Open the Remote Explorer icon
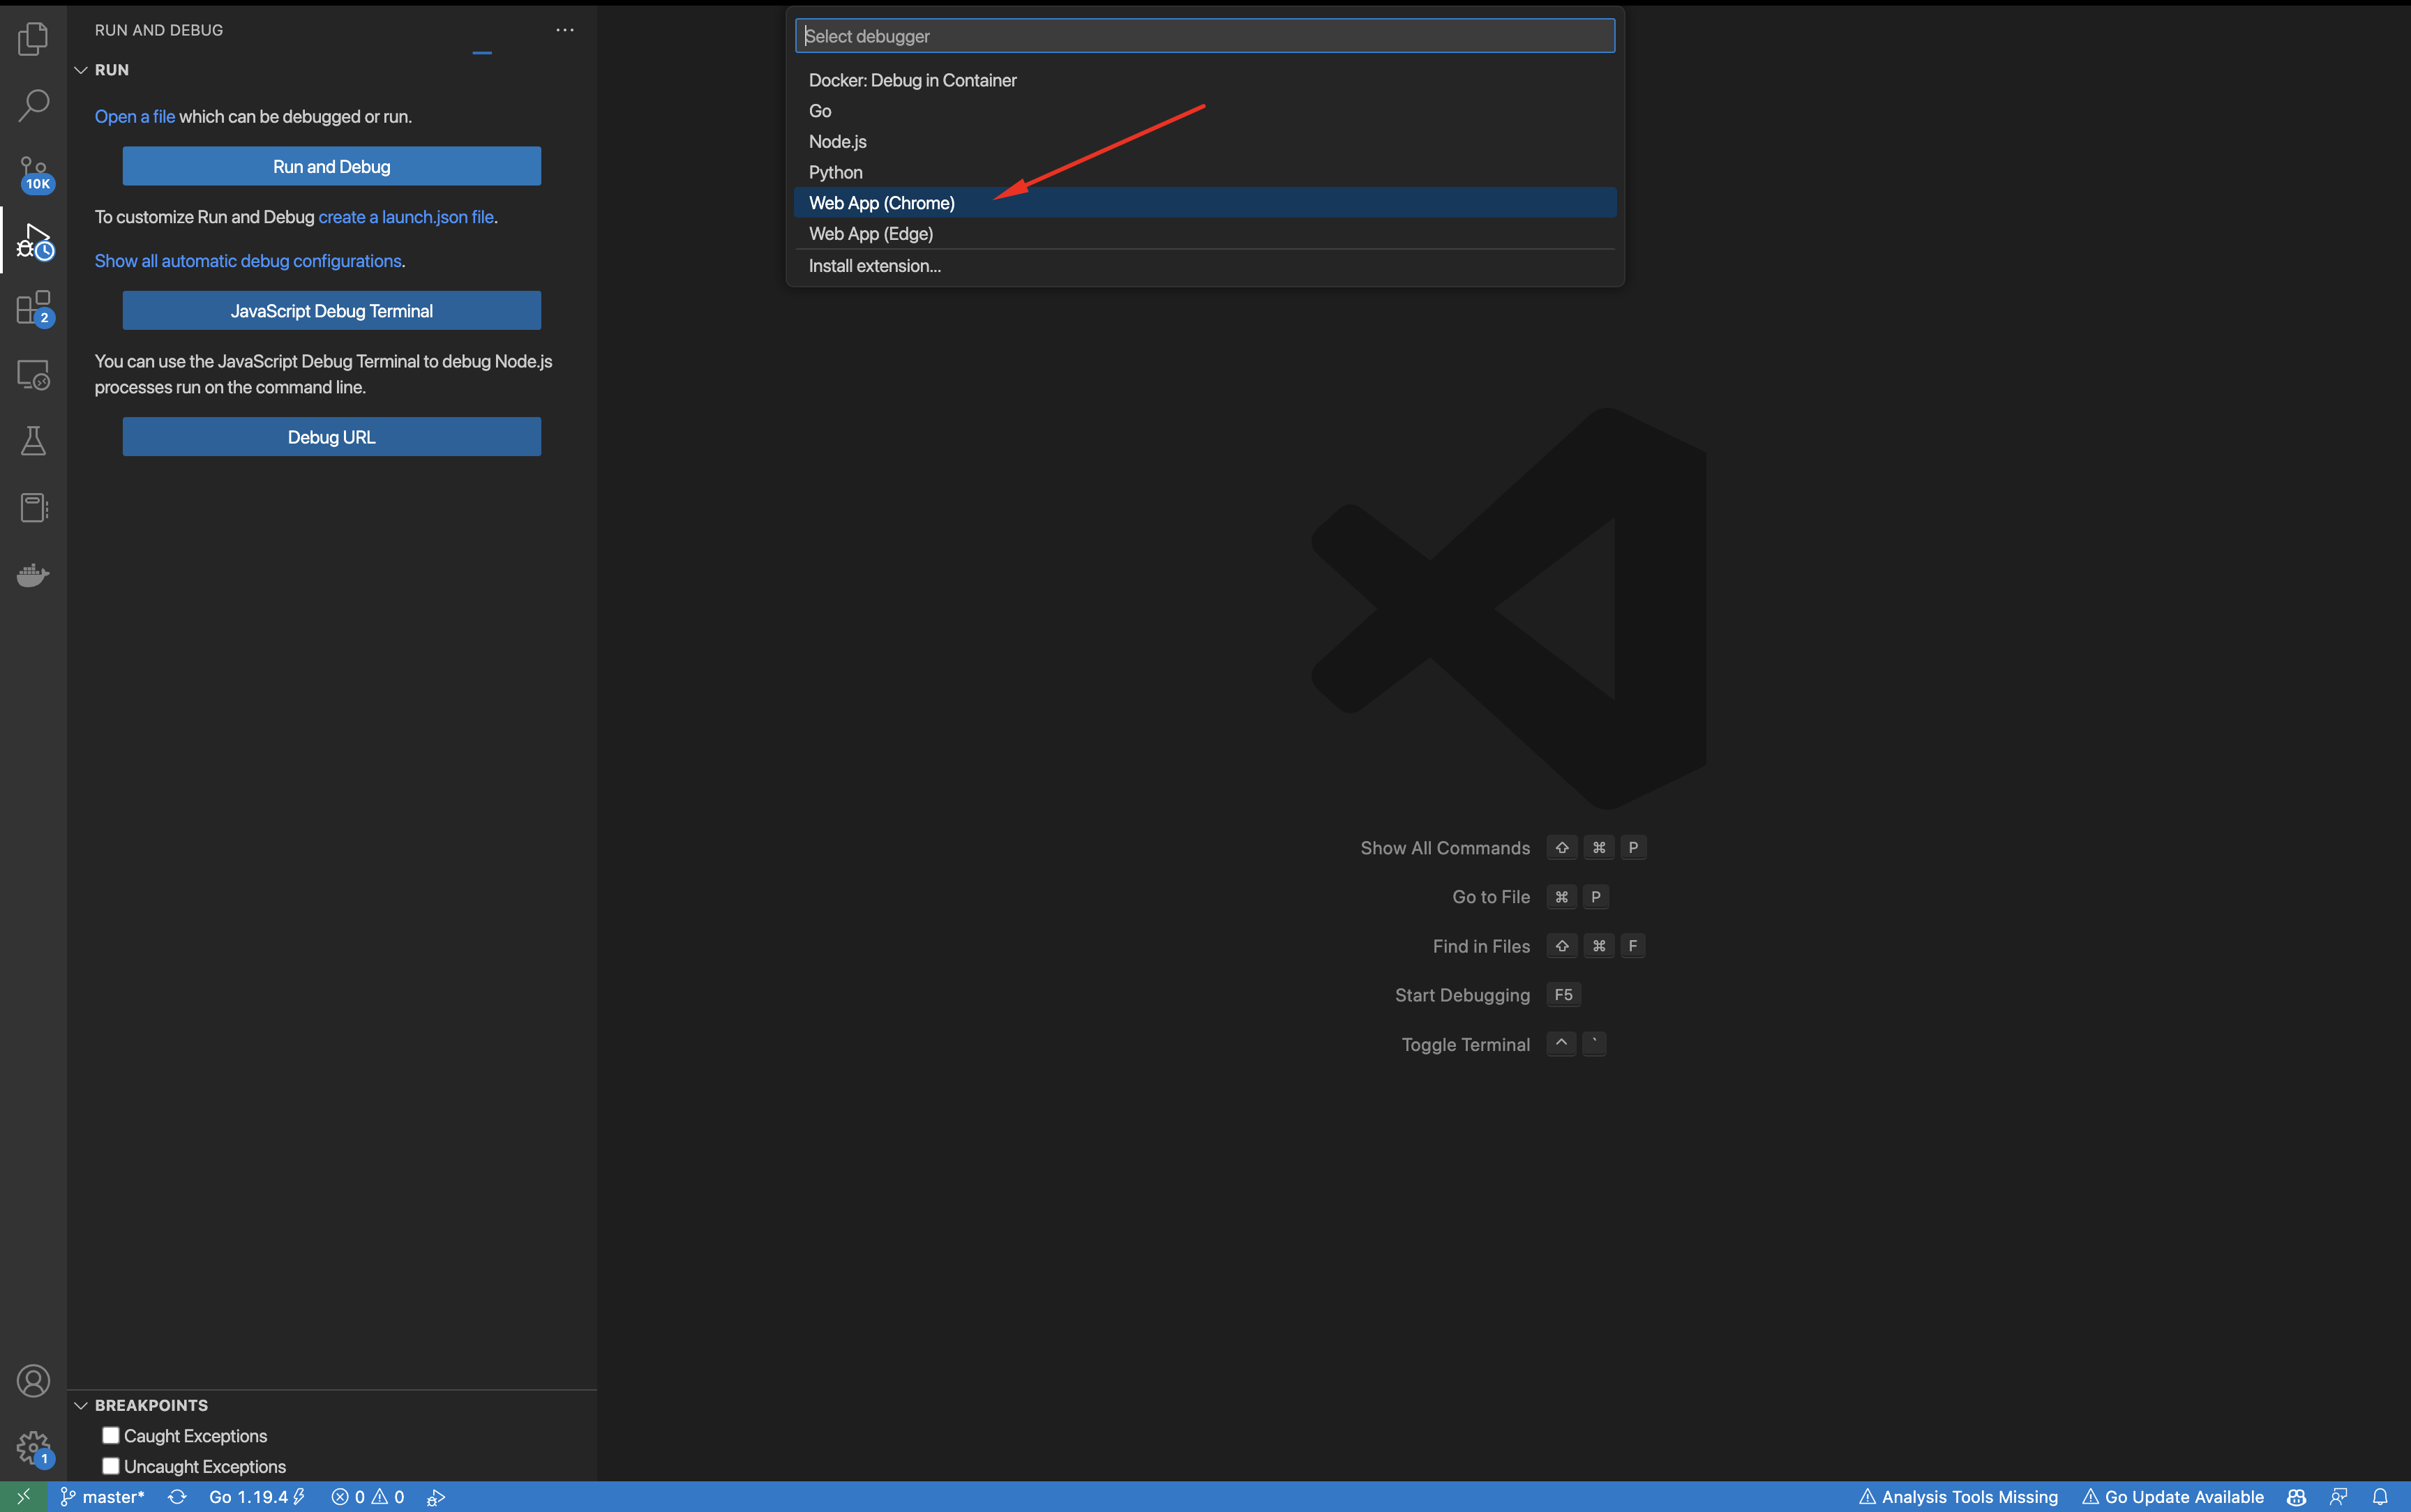This screenshot has width=2411, height=1512. coord(33,375)
